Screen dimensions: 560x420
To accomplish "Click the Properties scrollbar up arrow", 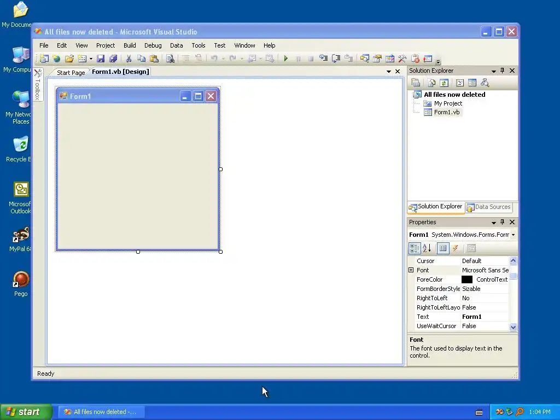I will point(513,260).
